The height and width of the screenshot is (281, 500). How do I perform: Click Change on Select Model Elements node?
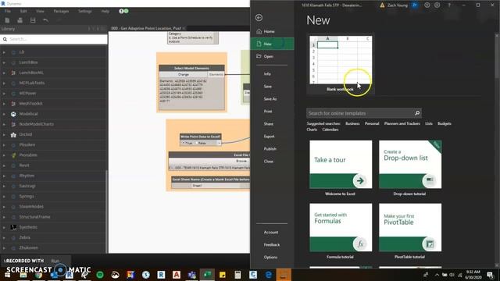tap(184, 75)
